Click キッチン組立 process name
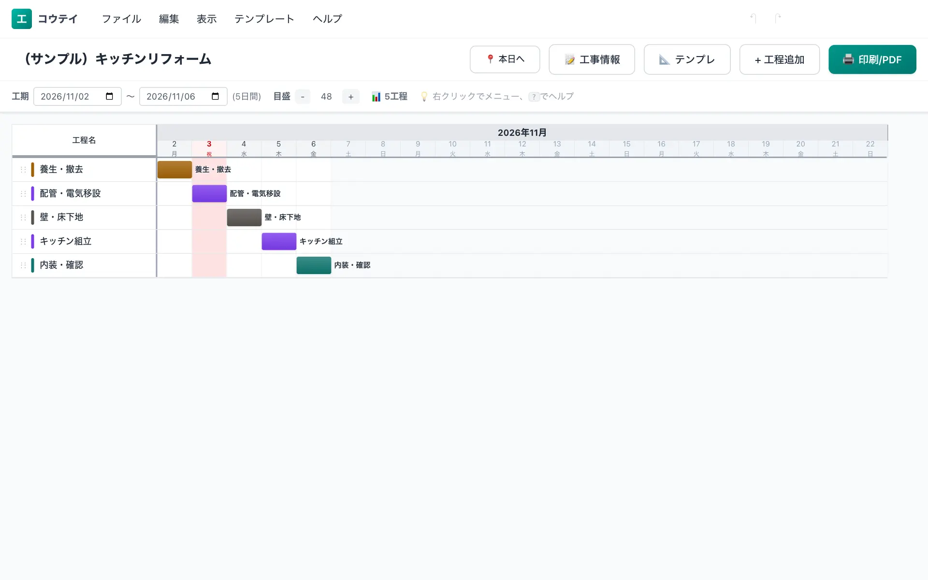Viewport: 928px width, 580px height. click(66, 241)
